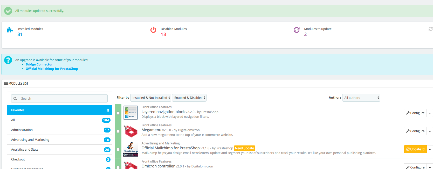Viewport: 433px width, 169px height.
Task: Click the installed modules count 81
Action: (x=20, y=34)
